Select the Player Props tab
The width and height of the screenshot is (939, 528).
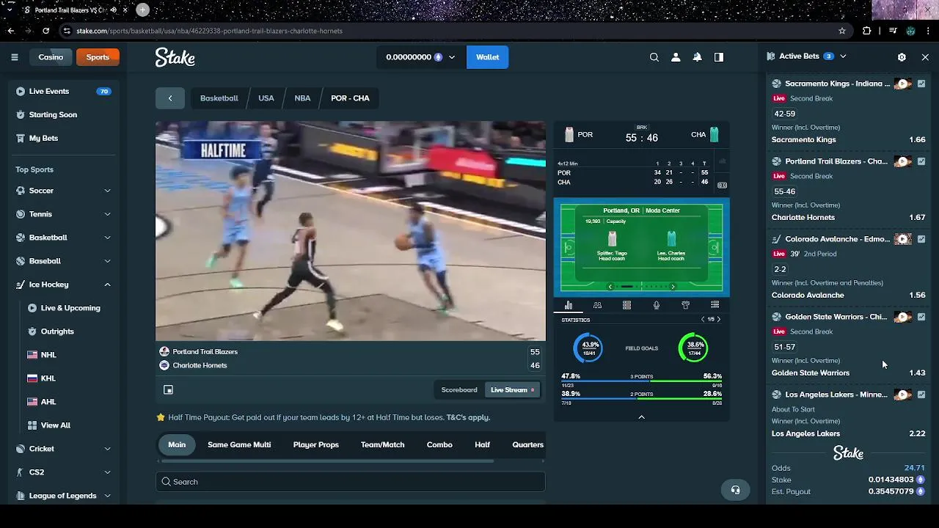(x=316, y=444)
